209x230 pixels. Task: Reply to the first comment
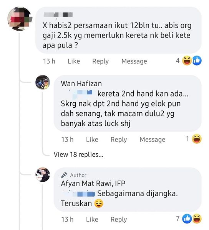click(101, 61)
